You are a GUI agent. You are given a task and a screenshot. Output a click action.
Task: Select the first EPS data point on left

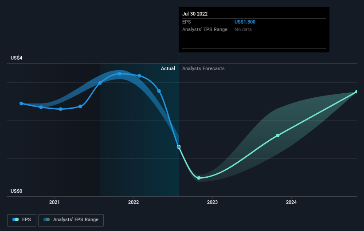(x=21, y=104)
